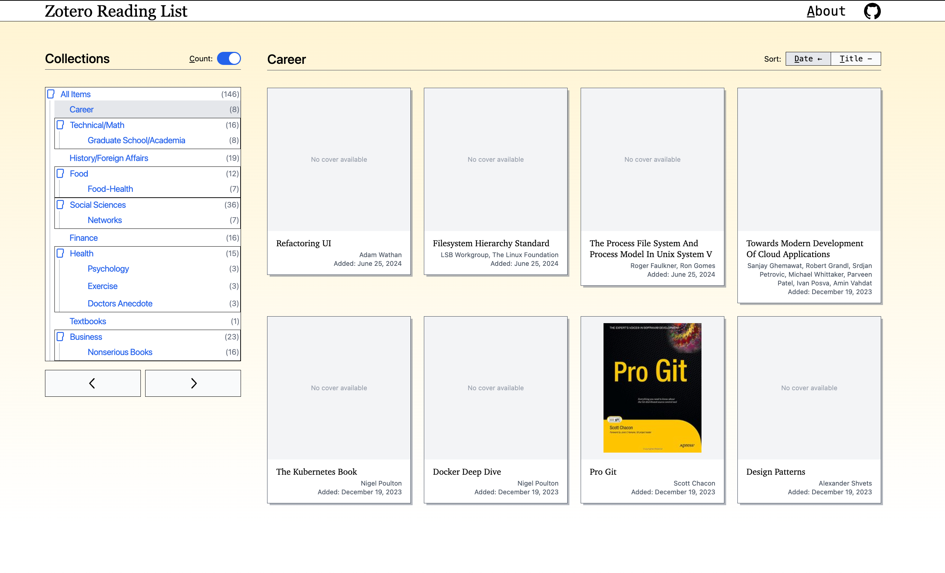Open the GitHub repository icon
The height and width of the screenshot is (573, 945).
click(872, 11)
